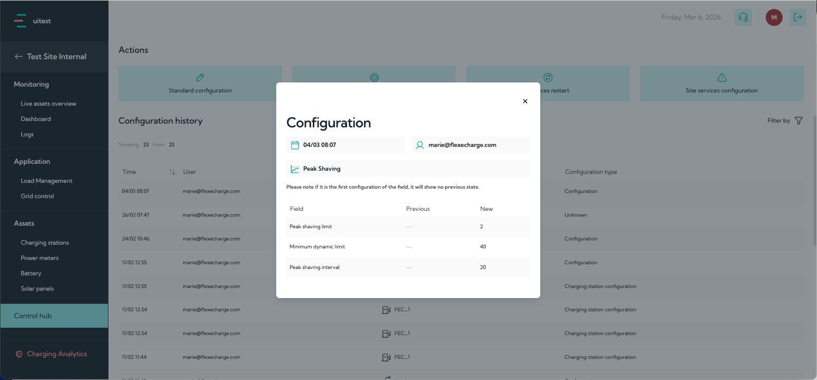The height and width of the screenshot is (380, 817).
Task: Open Load Management page
Action: click(47, 181)
